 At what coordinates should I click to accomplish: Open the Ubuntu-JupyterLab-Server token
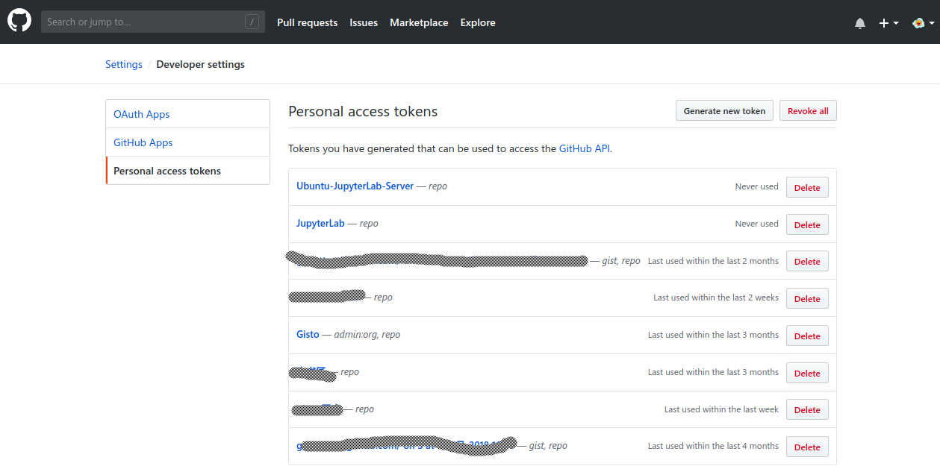(x=355, y=186)
